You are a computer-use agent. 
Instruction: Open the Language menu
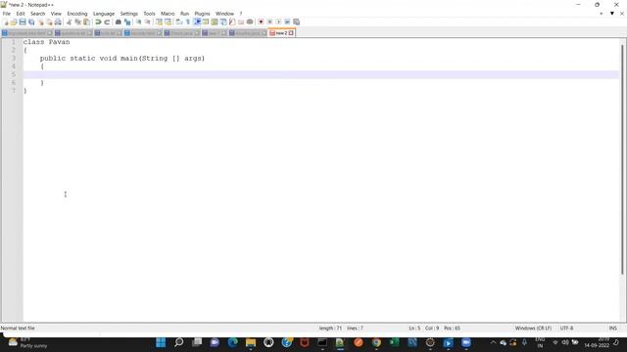coord(104,14)
